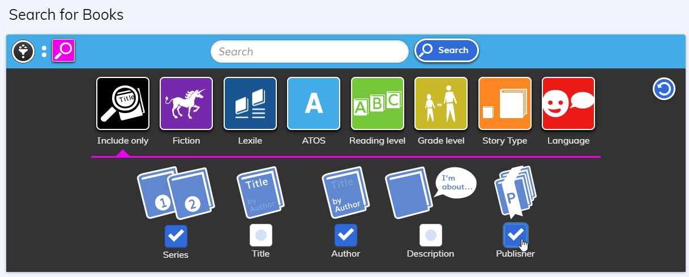689x277 pixels.
Task: Select the Lexile filter icon
Action: tap(250, 103)
